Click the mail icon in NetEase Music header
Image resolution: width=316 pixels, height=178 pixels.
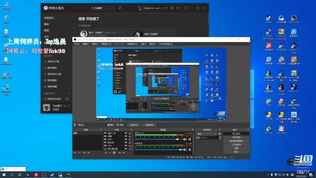tap(178, 8)
